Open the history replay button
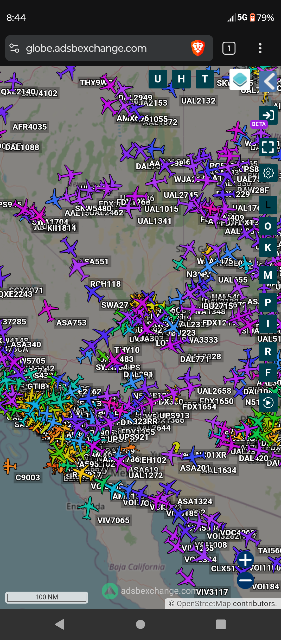This screenshot has height=640, width=281. [x=268, y=403]
